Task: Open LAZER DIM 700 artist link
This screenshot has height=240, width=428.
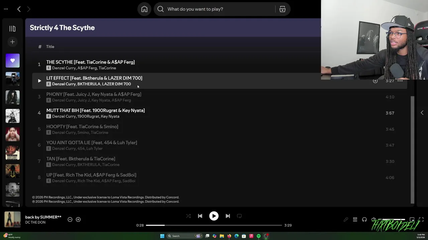Action: coord(116,84)
